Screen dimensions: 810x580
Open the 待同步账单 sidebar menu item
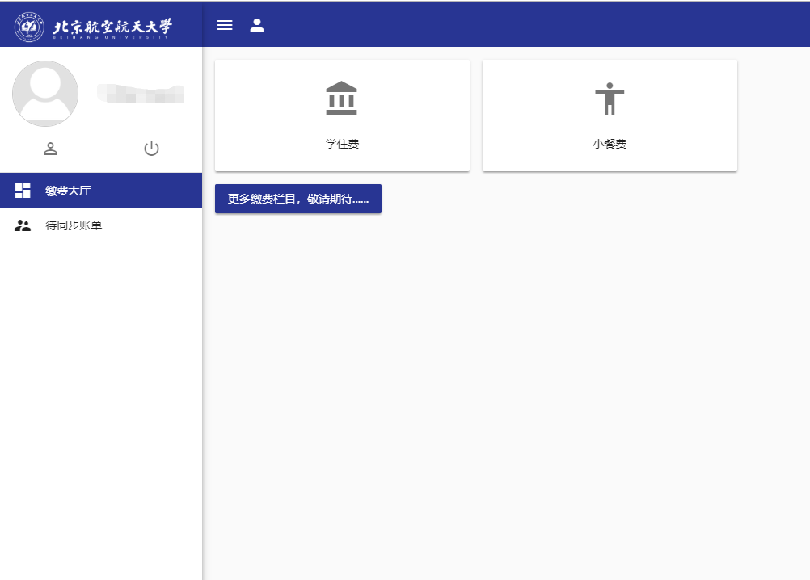click(x=74, y=226)
